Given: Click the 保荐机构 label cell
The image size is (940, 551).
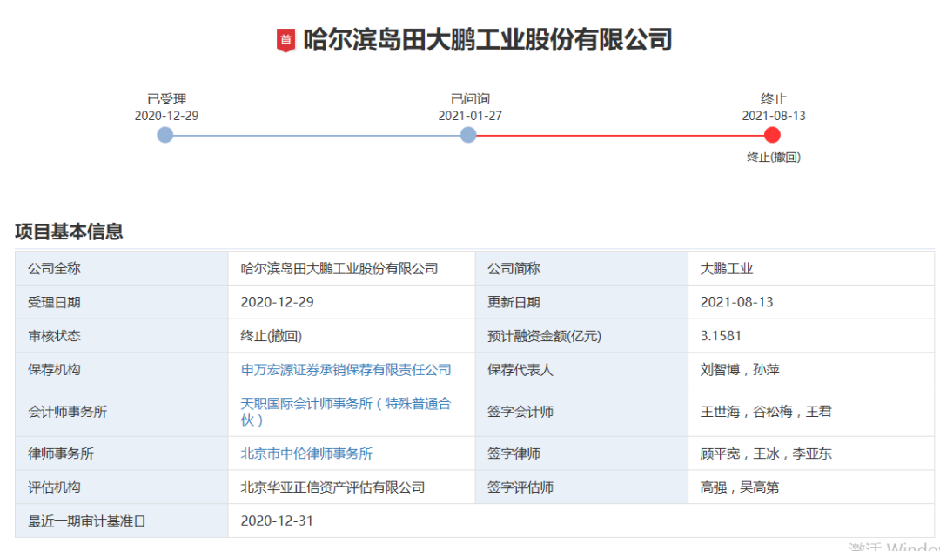Looking at the screenshot, I should [122, 369].
